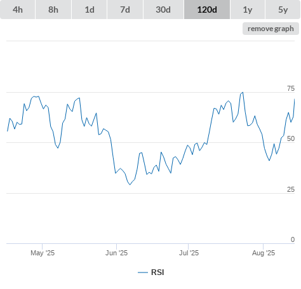
Task: Click the RSI peak near late July
Action: point(243,92)
